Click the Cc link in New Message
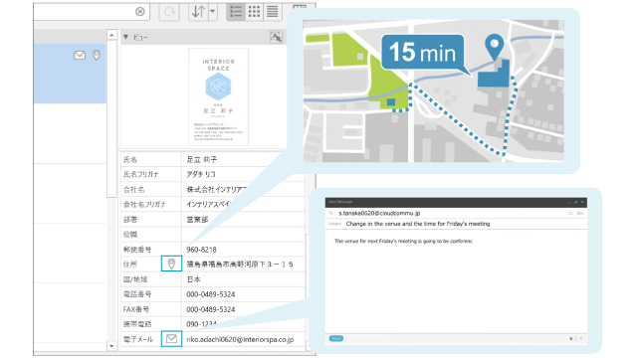This screenshot has height=358, width=637. click(570, 213)
